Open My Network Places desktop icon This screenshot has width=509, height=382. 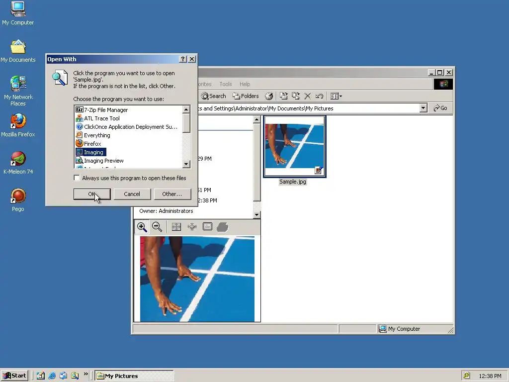point(18,91)
